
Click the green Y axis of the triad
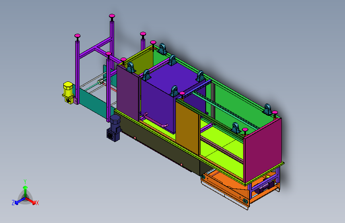(25, 191)
